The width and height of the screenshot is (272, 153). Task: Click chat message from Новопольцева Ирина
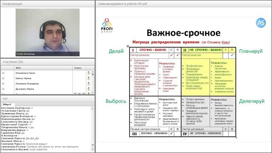pos(18,119)
